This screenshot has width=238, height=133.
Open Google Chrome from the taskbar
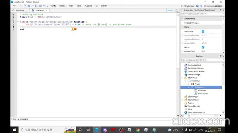pyautogui.click(x=138, y=130)
